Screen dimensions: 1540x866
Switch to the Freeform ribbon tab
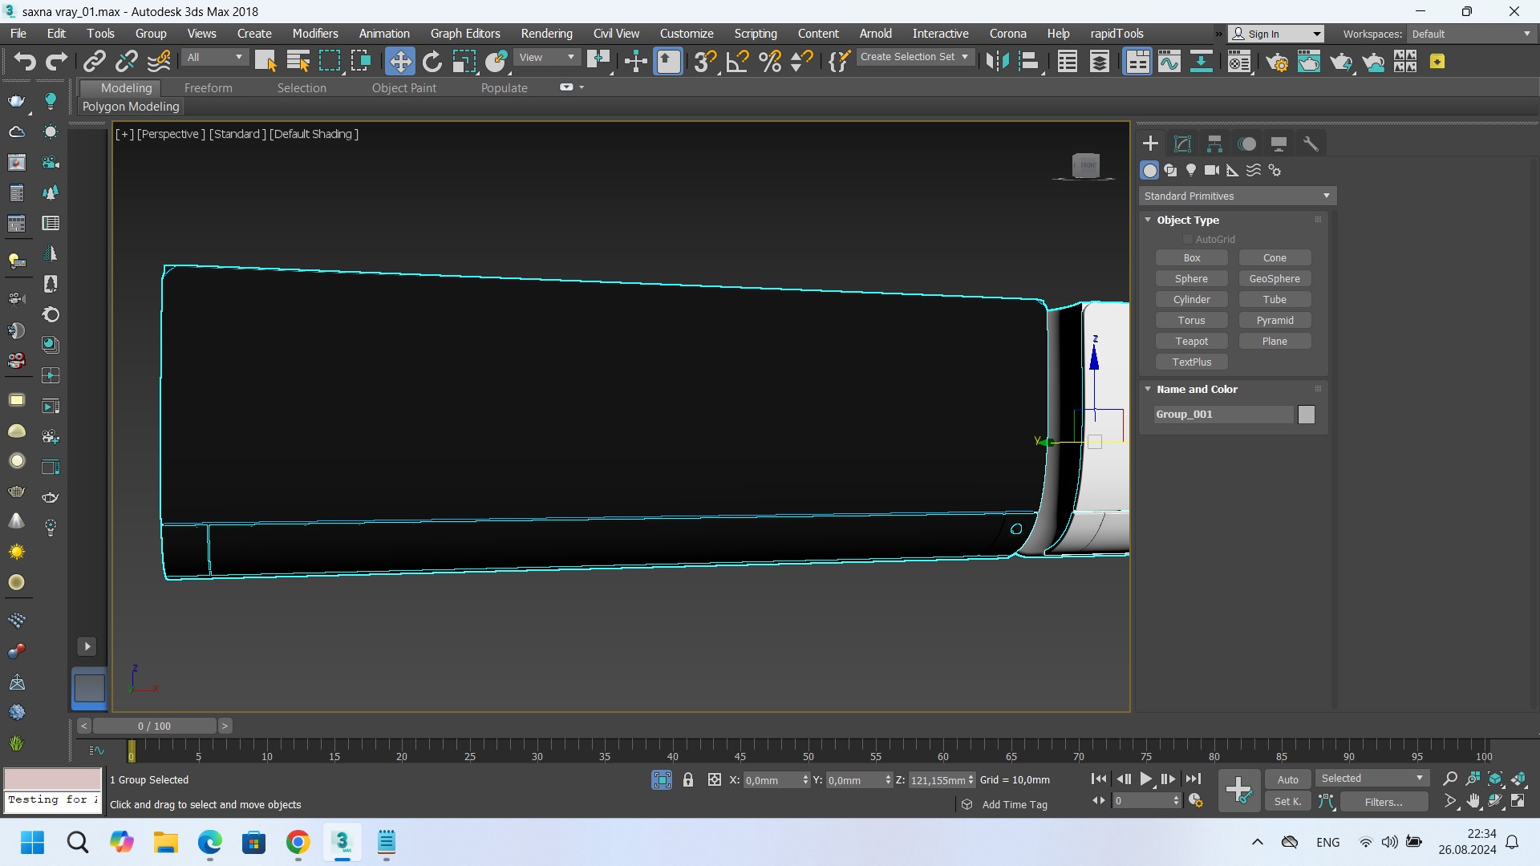click(x=208, y=88)
